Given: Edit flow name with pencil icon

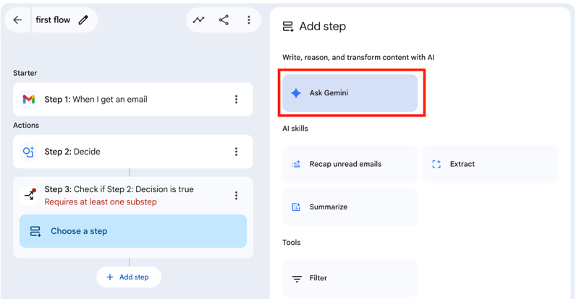Looking at the screenshot, I should coord(83,20).
